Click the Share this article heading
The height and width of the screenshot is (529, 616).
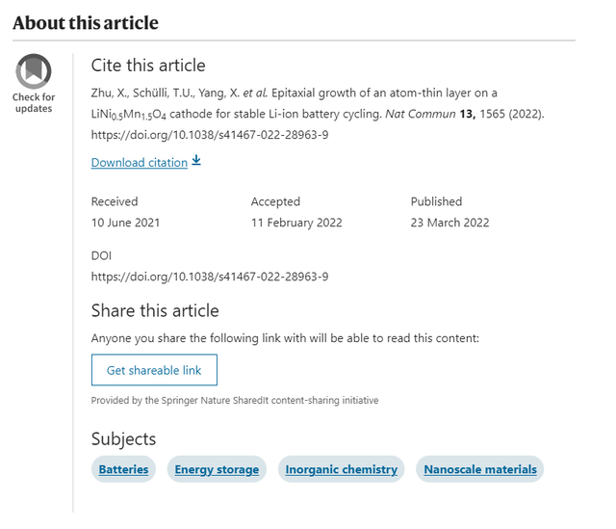coord(155,310)
